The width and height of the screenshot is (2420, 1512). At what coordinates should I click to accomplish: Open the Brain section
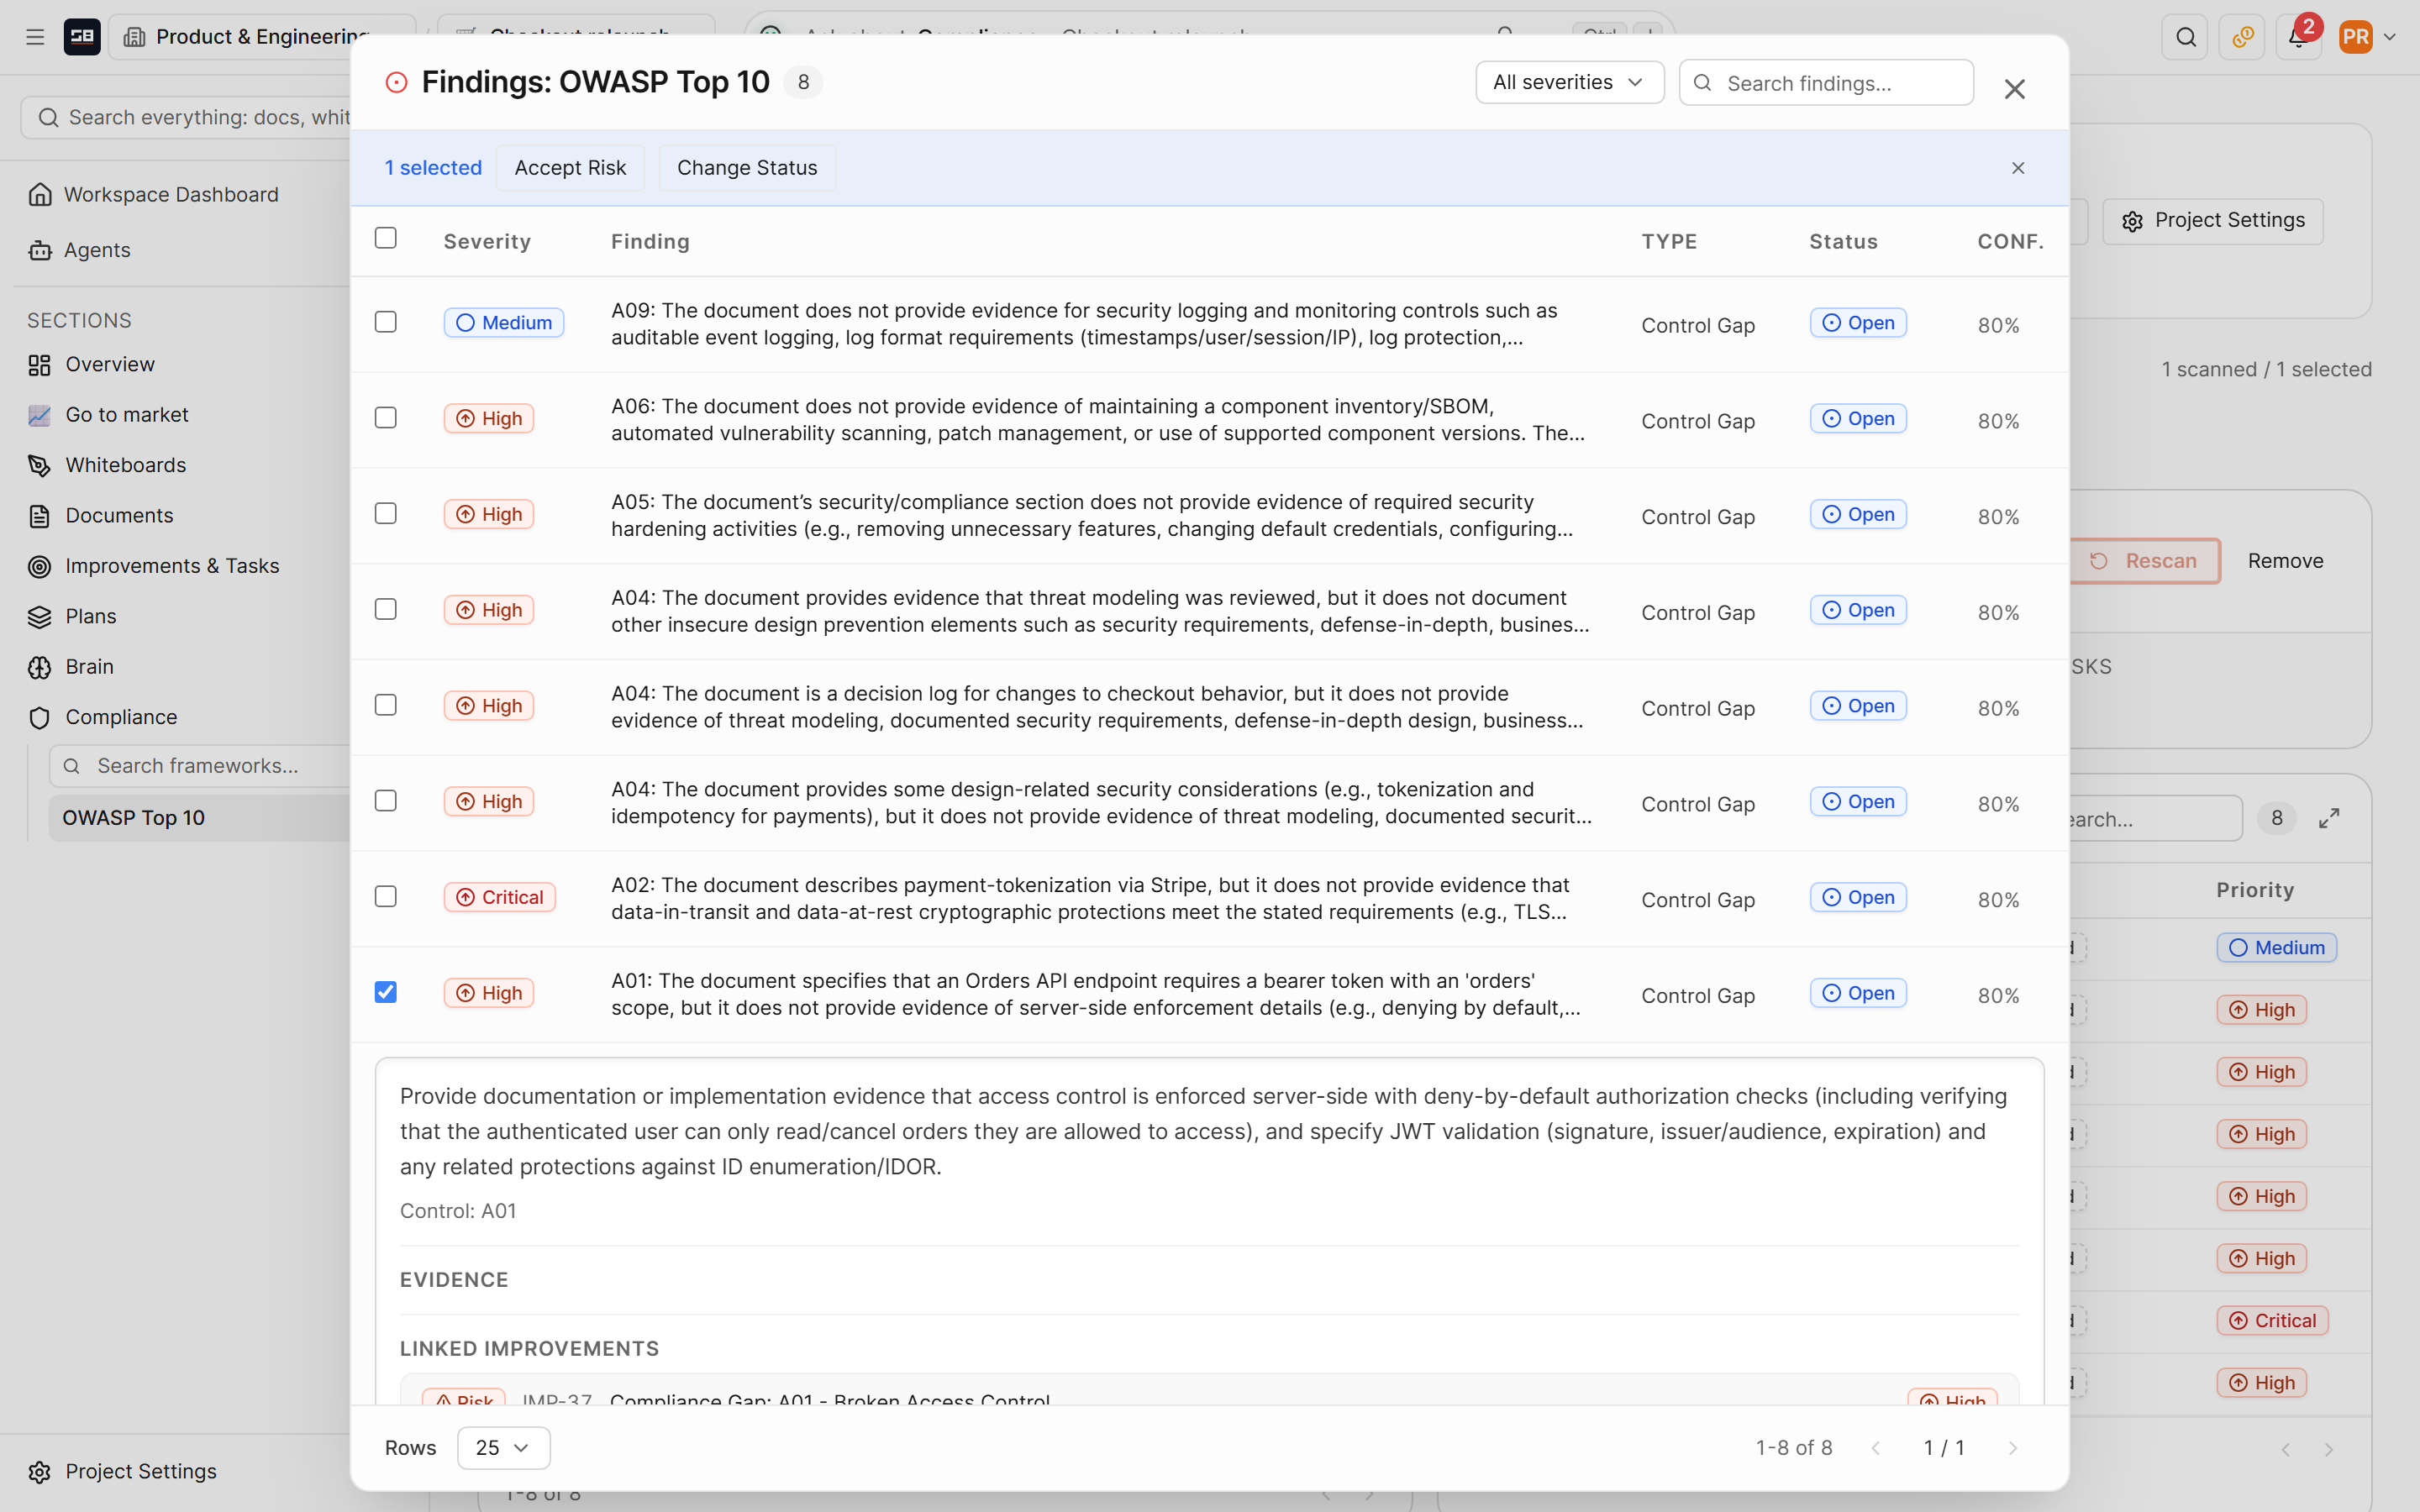click(x=89, y=667)
